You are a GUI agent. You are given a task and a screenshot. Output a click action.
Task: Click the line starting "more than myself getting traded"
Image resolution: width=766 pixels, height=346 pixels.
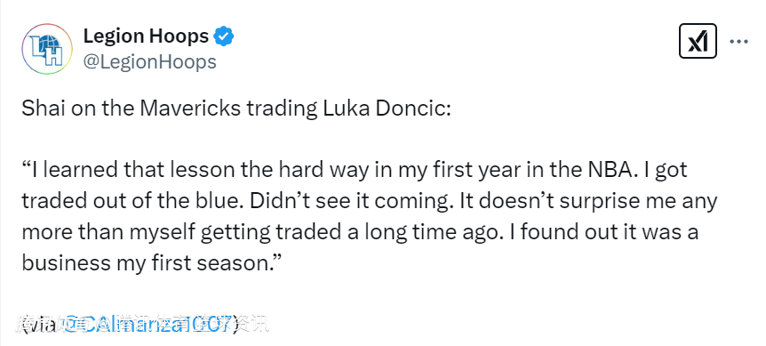click(360, 233)
